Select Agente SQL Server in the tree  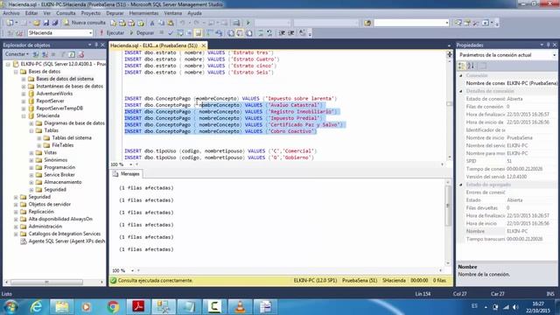click(x=66, y=241)
